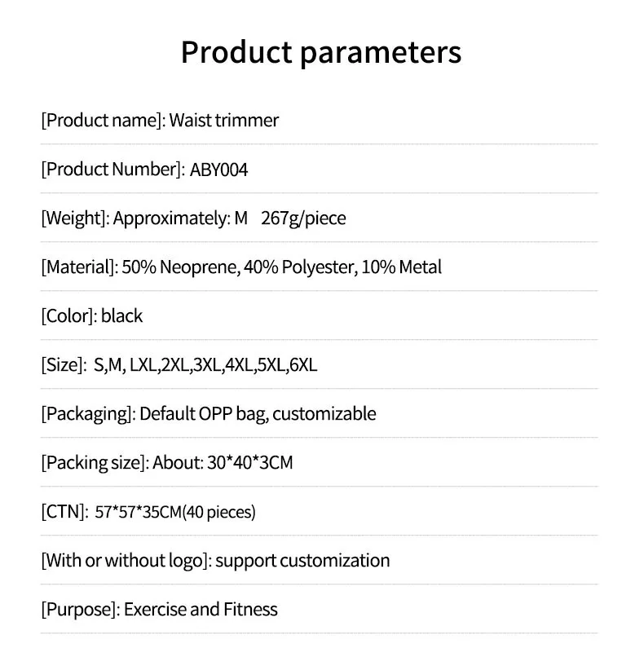Click the packing size value "30*40*3CM"
The height and width of the screenshot is (657, 644).
click(x=249, y=463)
